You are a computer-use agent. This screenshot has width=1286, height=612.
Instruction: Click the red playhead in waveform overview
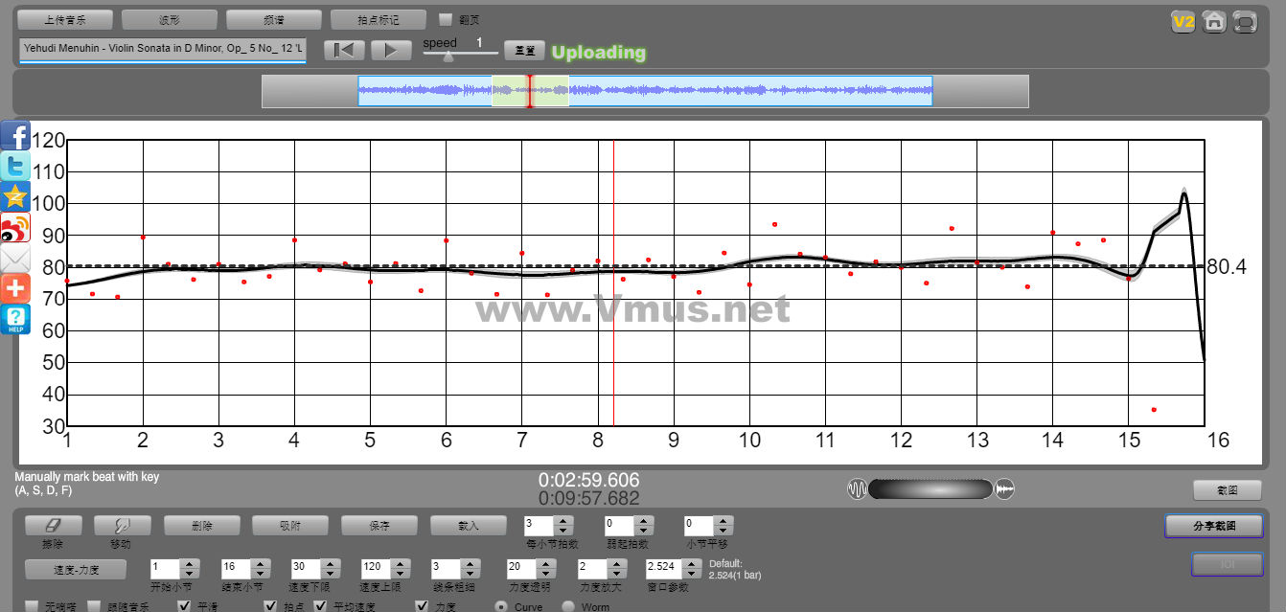[x=530, y=91]
